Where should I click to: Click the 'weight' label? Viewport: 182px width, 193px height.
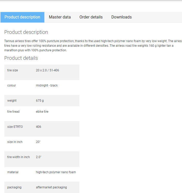click(x=12, y=101)
